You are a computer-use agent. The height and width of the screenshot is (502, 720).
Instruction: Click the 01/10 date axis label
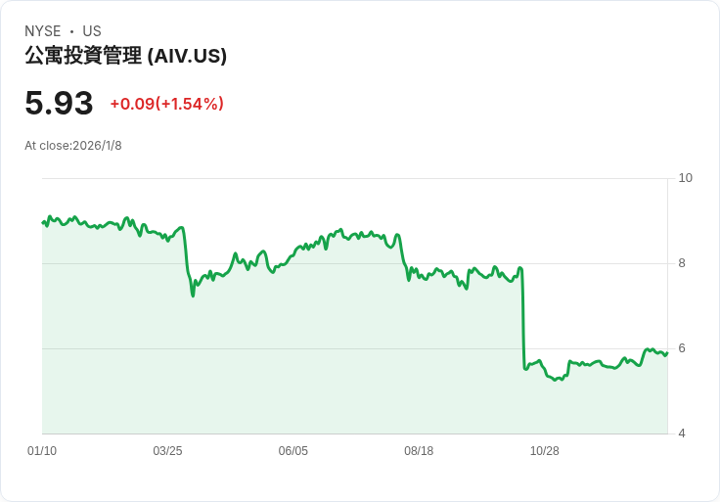coord(42,451)
